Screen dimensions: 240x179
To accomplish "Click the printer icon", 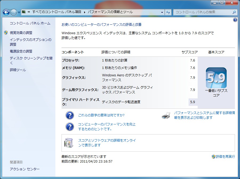I will tap(166, 116).
